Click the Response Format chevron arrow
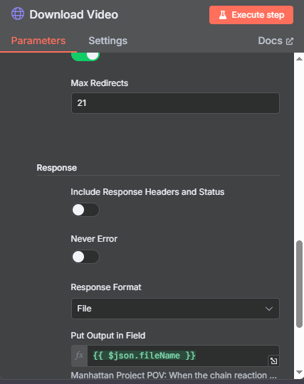The width and height of the screenshot is (304, 384). click(269, 309)
